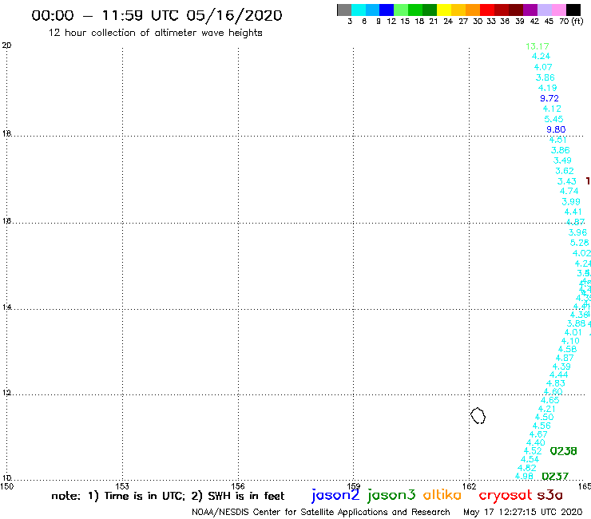Image resolution: width=591 pixels, height=519 pixels.
Task: Click the wave height value 4.19
Action: 548,88
